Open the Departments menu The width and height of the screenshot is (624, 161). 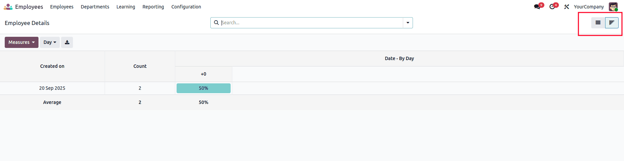[x=95, y=7]
